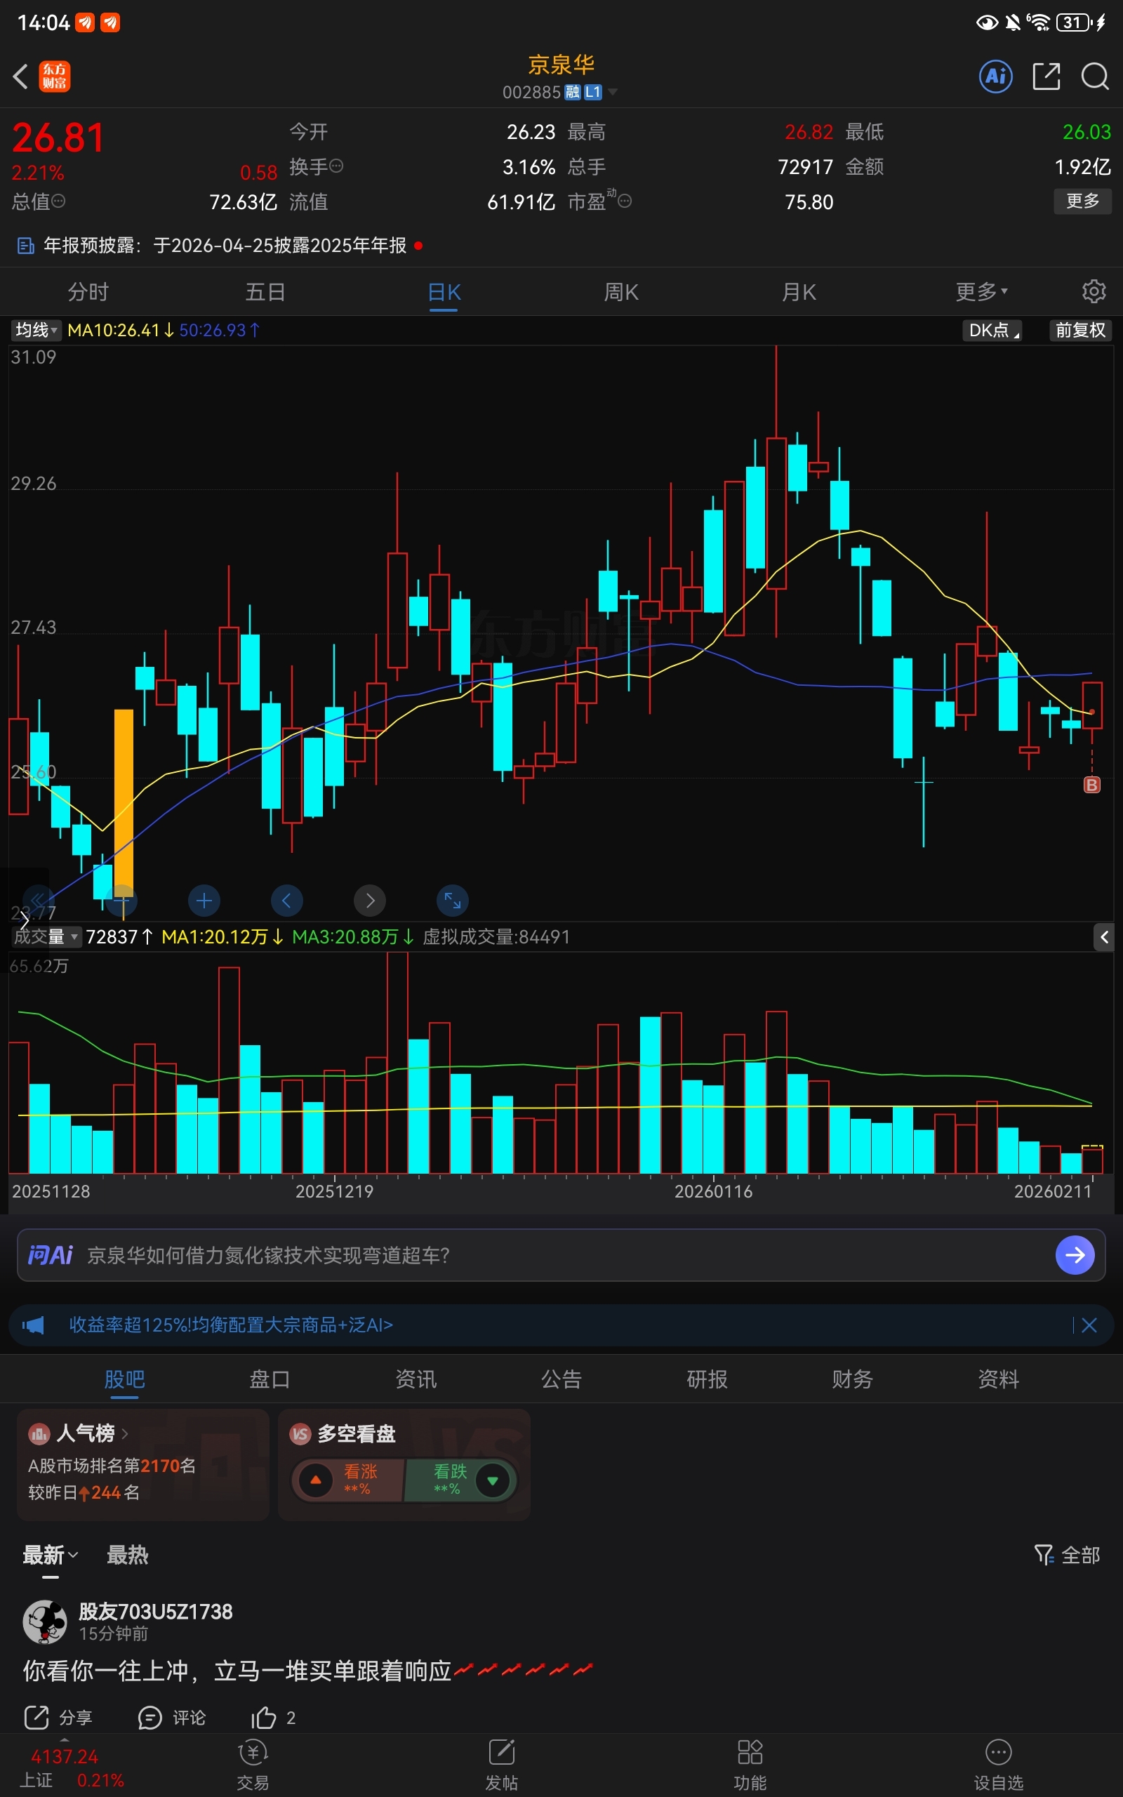Screen dimensions: 1123x1797
Task: Open chart settings gear icon
Action: click(x=1094, y=292)
